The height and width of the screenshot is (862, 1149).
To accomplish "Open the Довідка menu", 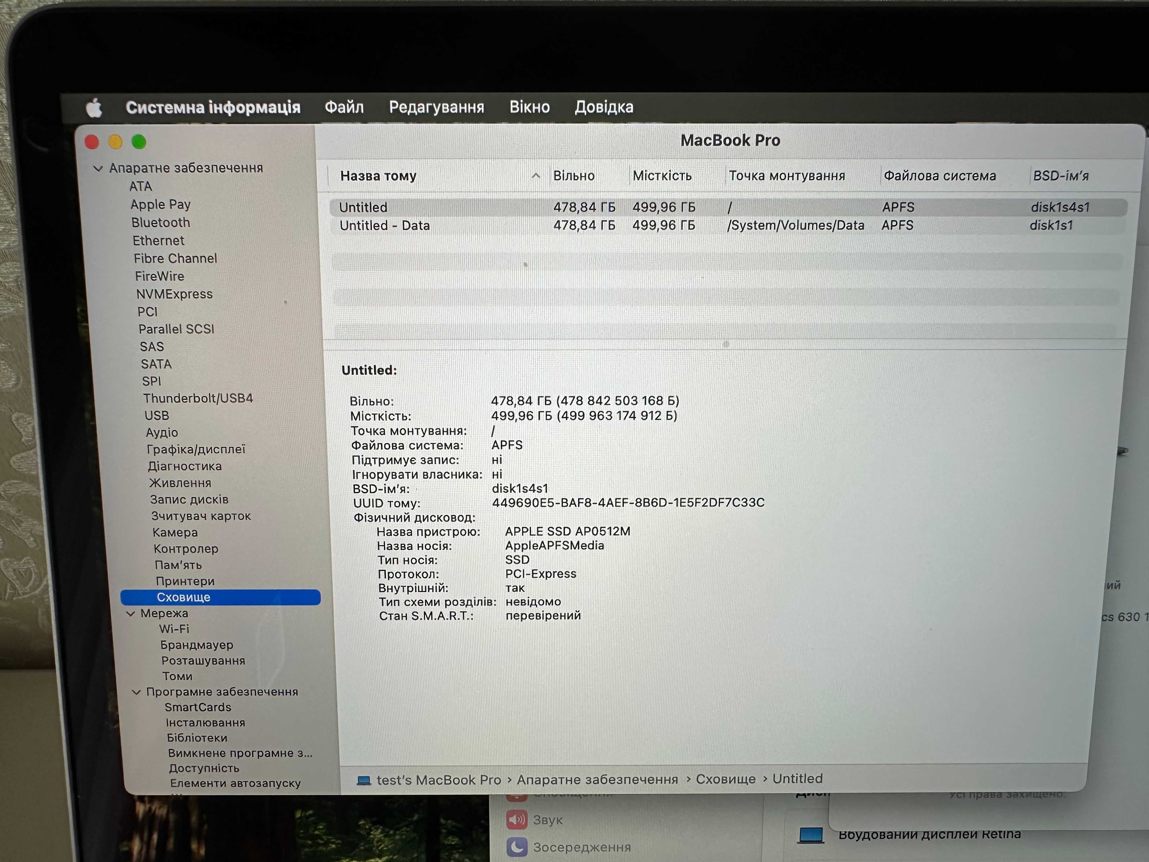I will pos(604,107).
